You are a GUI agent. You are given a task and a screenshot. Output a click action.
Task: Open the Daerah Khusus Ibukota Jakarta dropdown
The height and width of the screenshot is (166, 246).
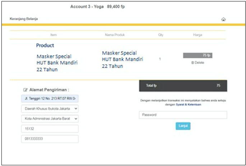[x=50, y=109]
